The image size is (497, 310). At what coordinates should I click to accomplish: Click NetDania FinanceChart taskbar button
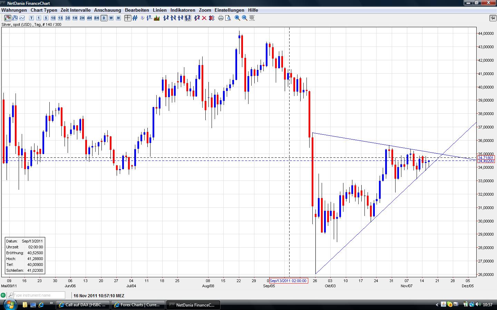193,305
